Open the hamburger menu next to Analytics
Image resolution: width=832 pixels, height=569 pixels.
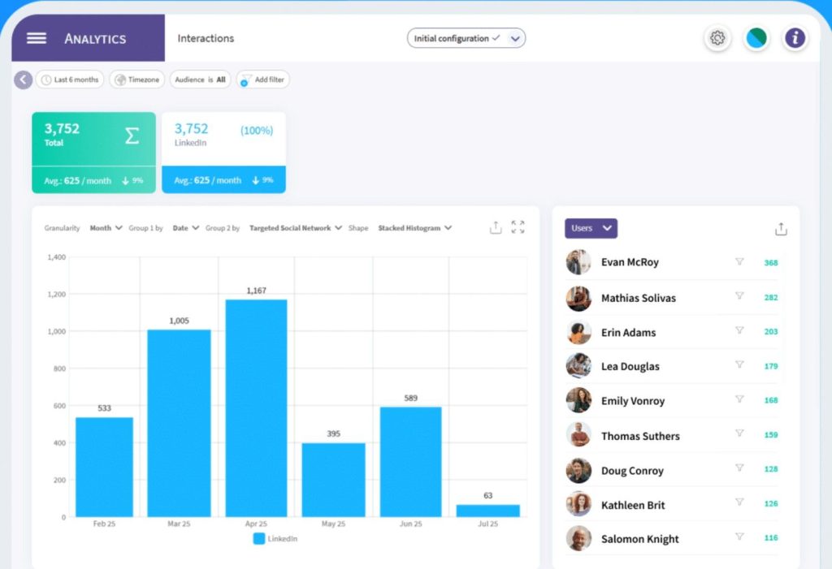pos(36,37)
